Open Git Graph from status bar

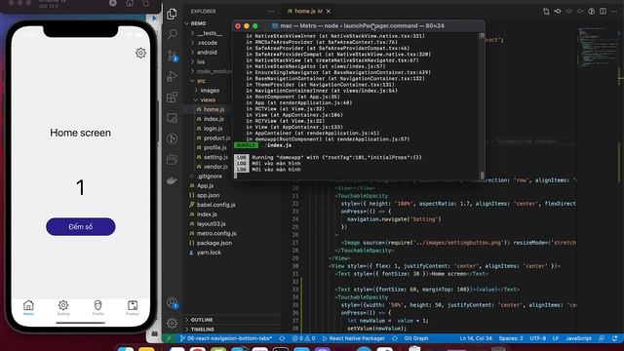[x=416, y=338]
